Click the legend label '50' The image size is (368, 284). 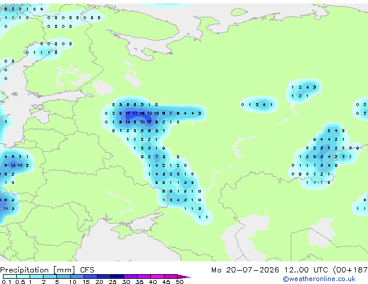tap(180, 282)
